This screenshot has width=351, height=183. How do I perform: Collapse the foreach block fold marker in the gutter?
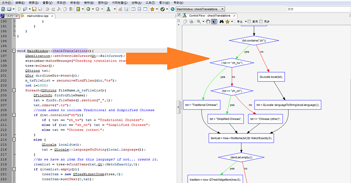[14, 90]
